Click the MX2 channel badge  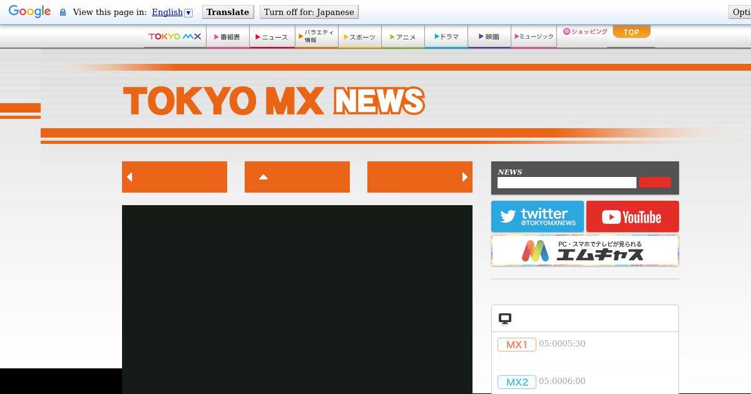[x=517, y=382]
